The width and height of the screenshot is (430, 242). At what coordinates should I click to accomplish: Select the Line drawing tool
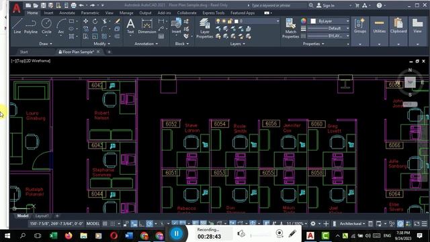coord(17,26)
